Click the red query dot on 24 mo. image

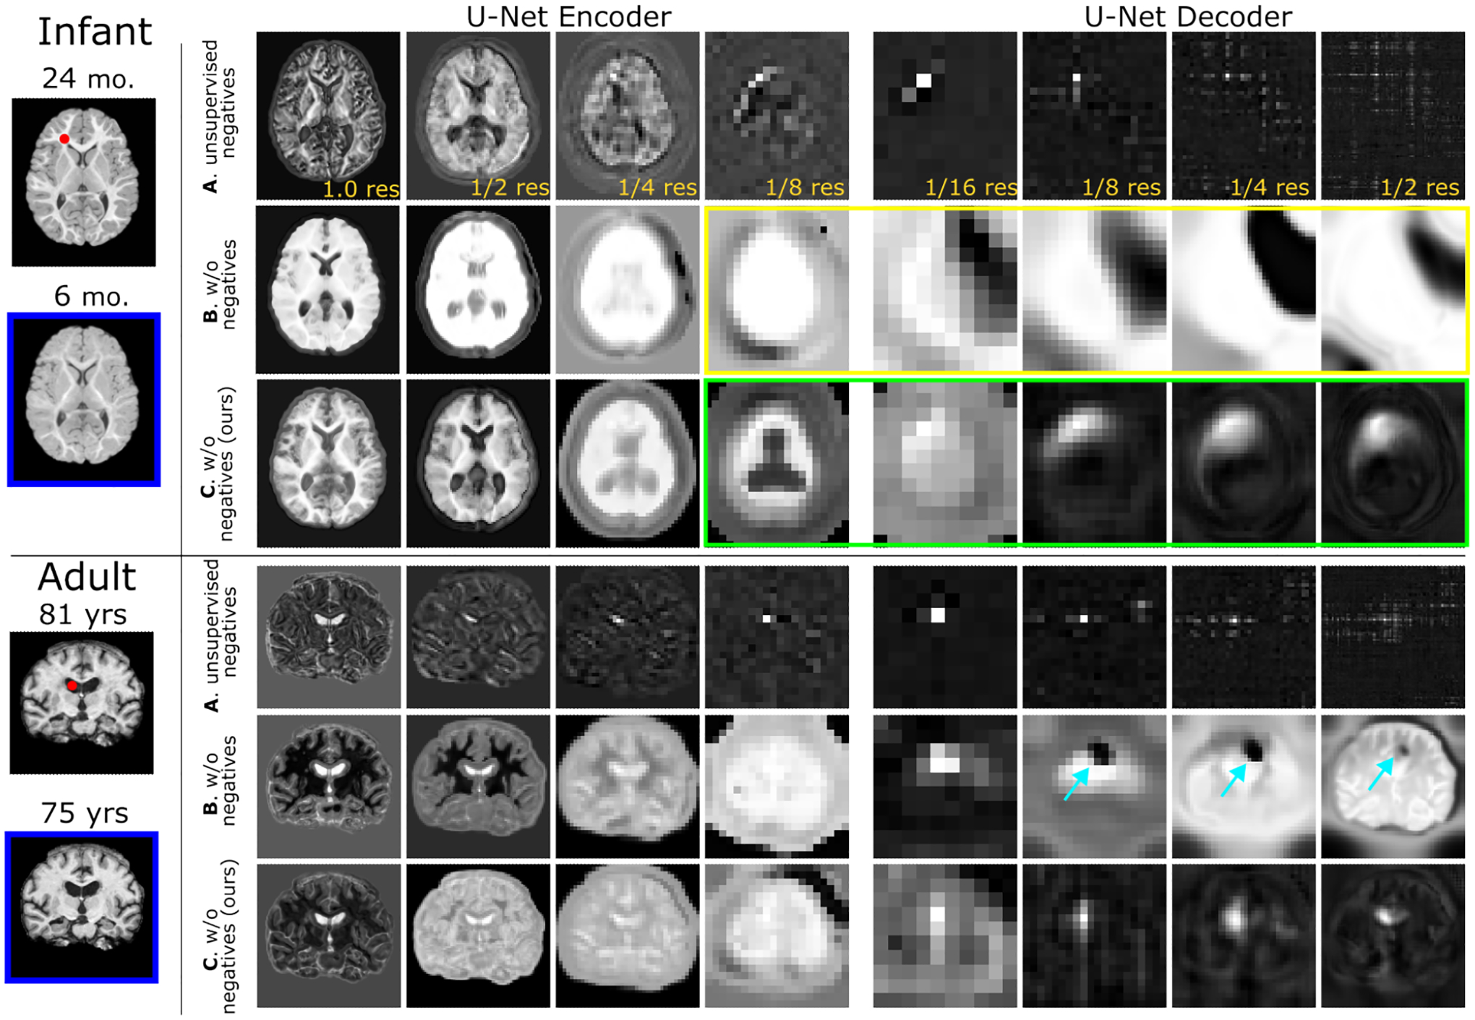pos(64,139)
